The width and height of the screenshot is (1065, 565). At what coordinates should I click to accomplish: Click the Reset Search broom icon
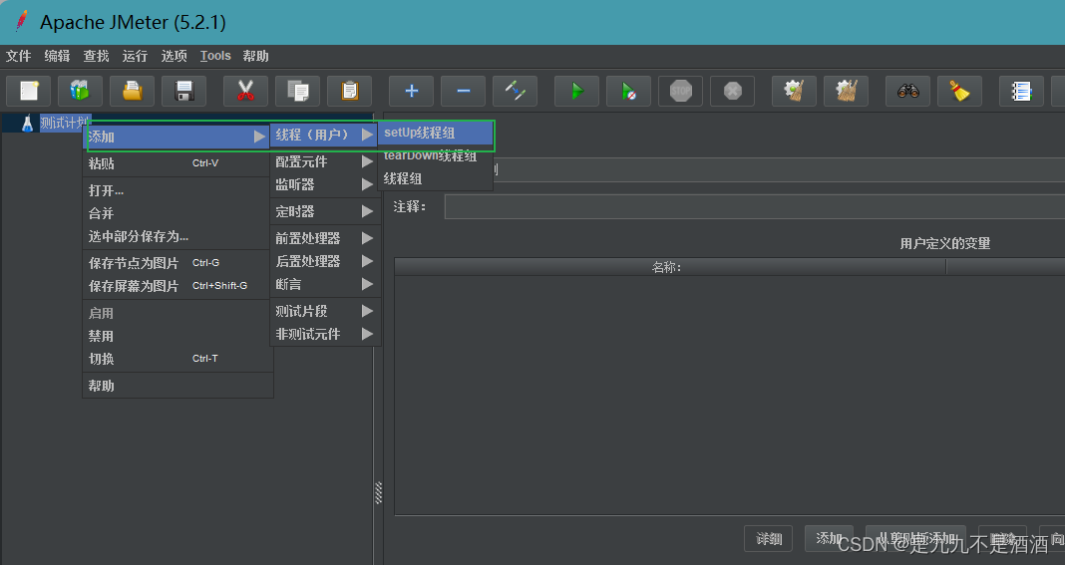point(959,91)
